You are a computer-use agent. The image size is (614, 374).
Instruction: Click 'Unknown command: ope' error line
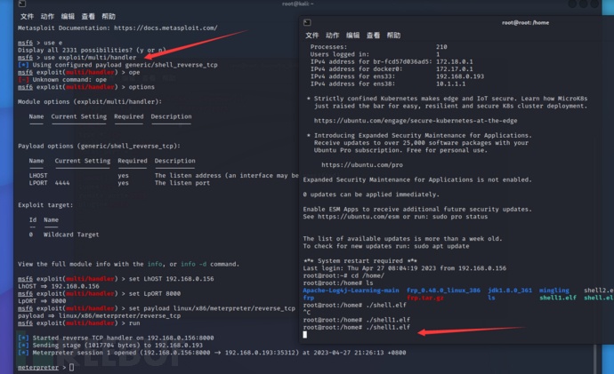pyautogui.click(x=62, y=80)
